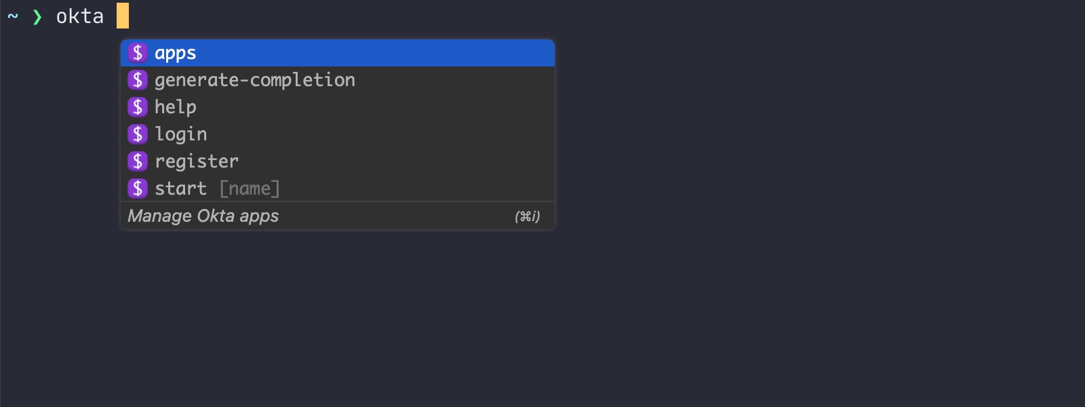Click the dollar icon beside register
1085x407 pixels.
[x=138, y=161]
